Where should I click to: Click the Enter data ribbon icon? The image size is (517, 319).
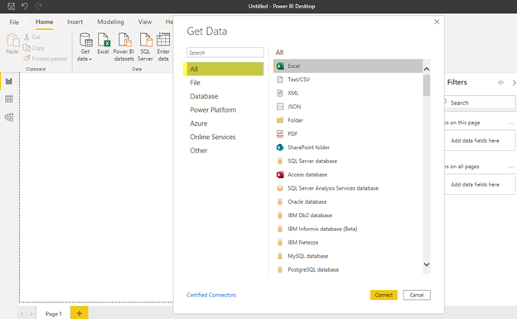click(163, 47)
